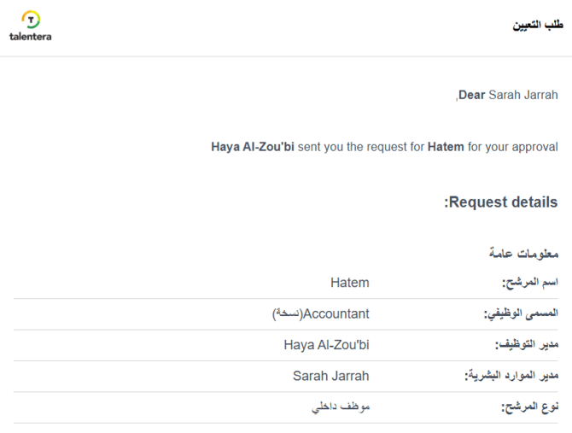Click the المسمى الوظيفي field label
Screen dimensions: 572x433
[x=521, y=314]
